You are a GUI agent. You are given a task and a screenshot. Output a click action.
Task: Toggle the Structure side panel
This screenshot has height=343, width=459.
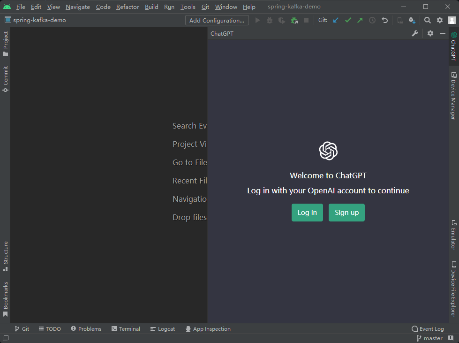click(5, 256)
